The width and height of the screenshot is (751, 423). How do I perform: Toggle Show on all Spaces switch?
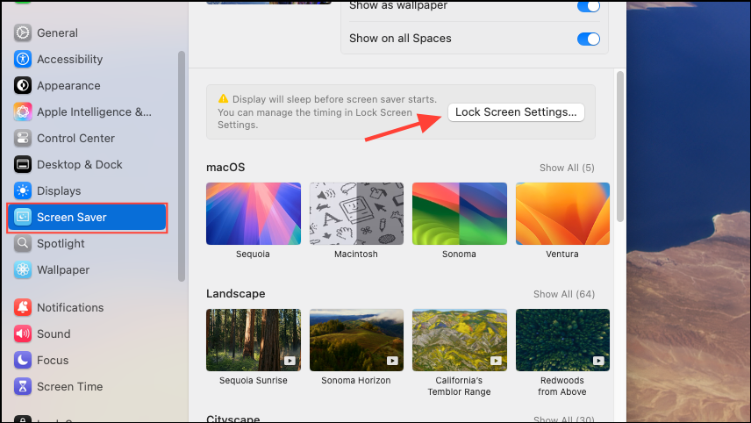pyautogui.click(x=589, y=39)
